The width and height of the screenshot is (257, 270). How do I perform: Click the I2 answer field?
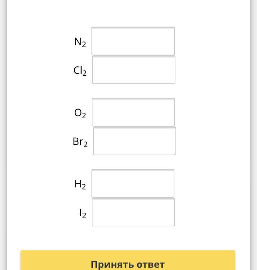(x=133, y=212)
